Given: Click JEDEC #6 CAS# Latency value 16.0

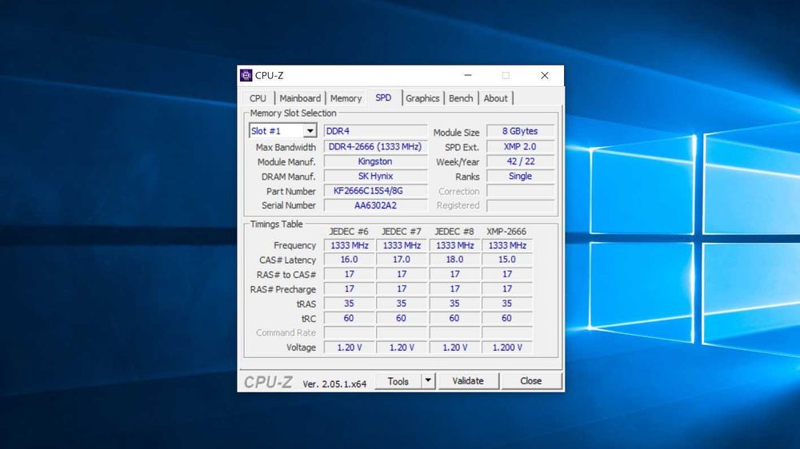Looking at the screenshot, I should (x=349, y=260).
